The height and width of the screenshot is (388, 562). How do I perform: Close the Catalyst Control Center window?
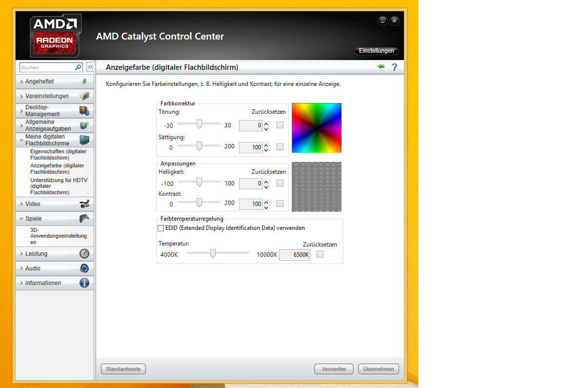click(x=394, y=21)
